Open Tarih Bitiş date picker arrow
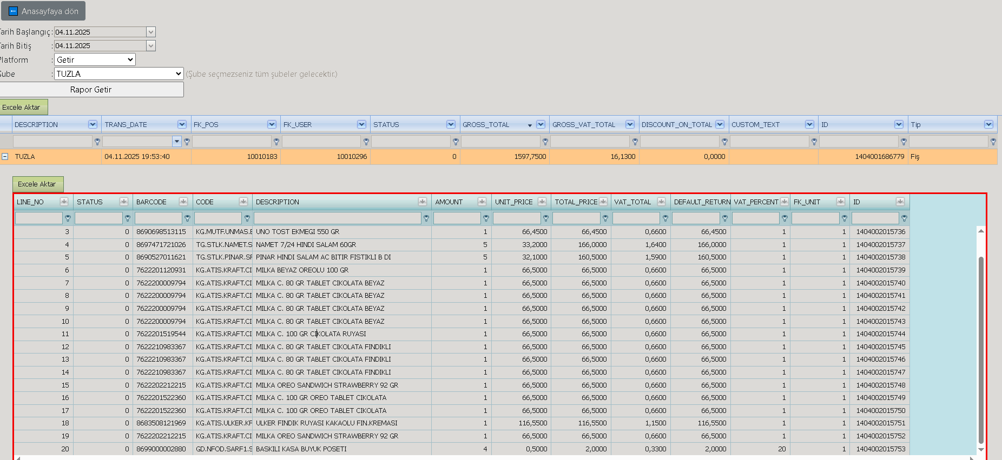 click(x=151, y=46)
